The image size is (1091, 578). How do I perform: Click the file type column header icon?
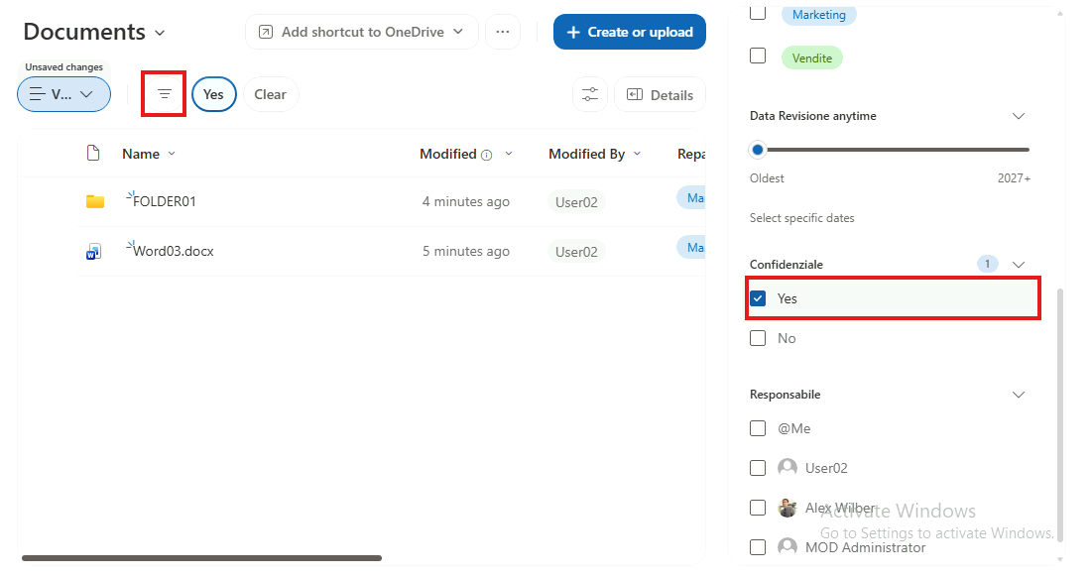coord(93,154)
